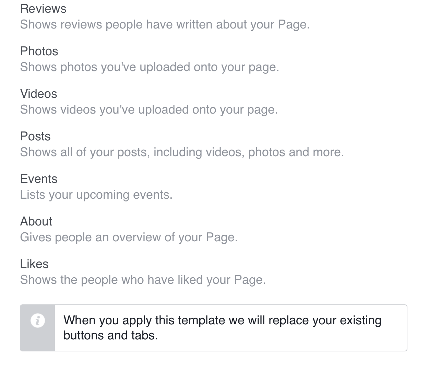
Task: Open the Videos tab item
Action: click(x=38, y=94)
